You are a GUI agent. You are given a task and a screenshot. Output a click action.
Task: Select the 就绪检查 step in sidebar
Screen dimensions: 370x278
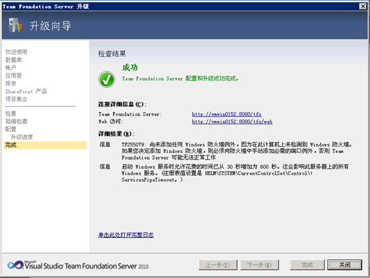coord(16,122)
